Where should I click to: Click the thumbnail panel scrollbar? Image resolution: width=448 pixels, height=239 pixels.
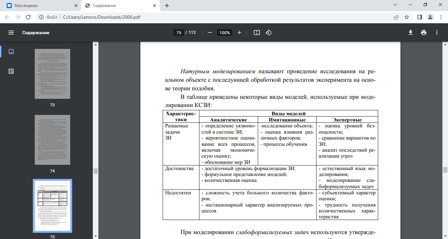coord(95,171)
